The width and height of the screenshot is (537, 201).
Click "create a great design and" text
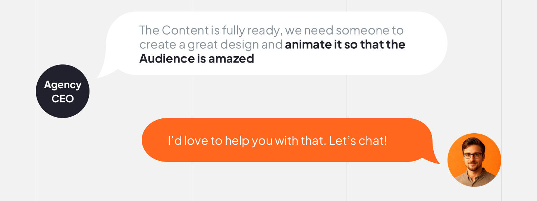pos(211,44)
